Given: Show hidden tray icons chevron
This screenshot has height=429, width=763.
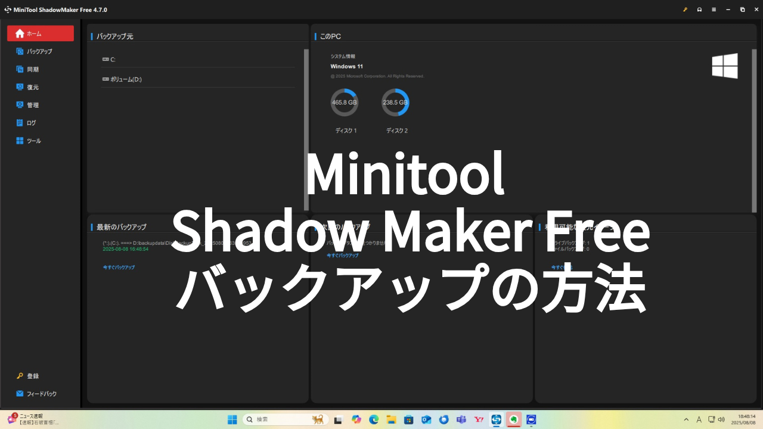Looking at the screenshot, I should pos(686,419).
